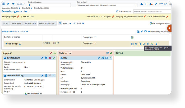Viewport: 185px width, 108px height.
Task: Mark HZB as correct with green check
Action: pyautogui.click(x=110, y=58)
